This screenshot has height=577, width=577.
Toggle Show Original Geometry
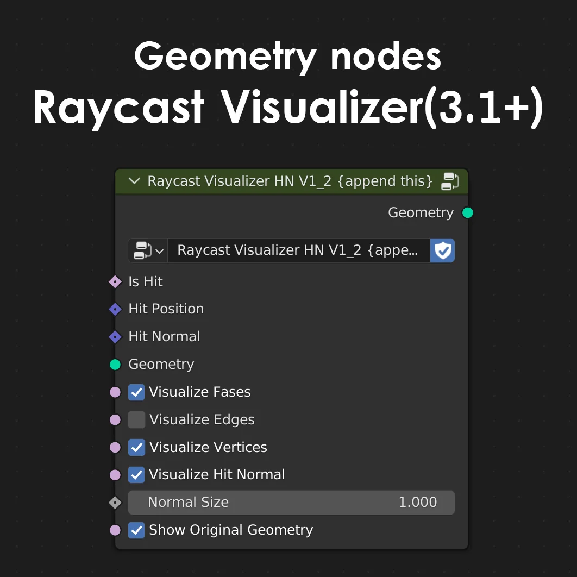(x=136, y=530)
